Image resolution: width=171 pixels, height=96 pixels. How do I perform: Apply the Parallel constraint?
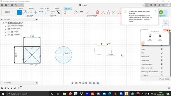coord(87,12)
